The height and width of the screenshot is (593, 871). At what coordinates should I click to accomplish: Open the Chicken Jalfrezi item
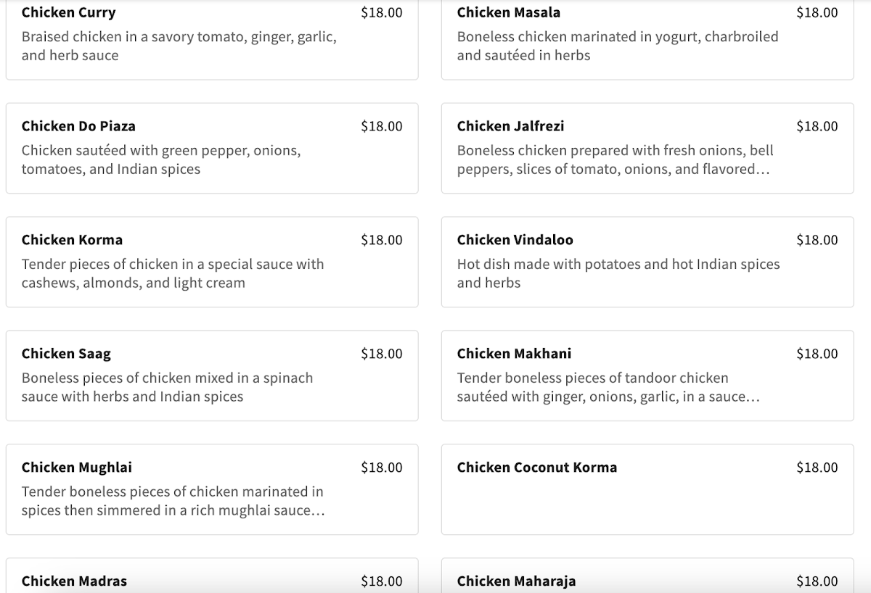tap(647, 149)
